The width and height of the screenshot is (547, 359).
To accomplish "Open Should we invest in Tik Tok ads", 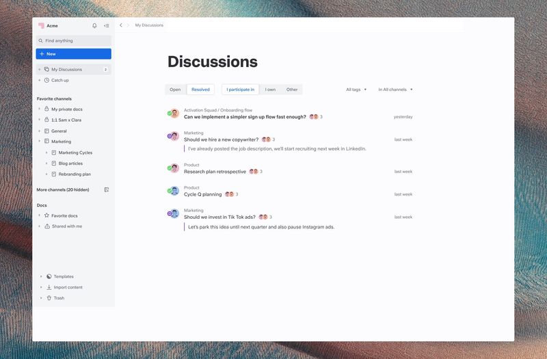I will coord(219,217).
